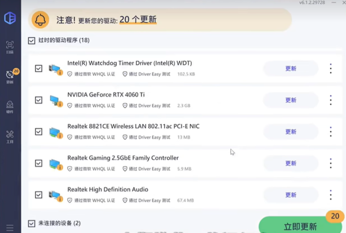Uncheck the Realtek 8821CE Wireless LAN checkbox
The width and height of the screenshot is (346, 233).
click(39, 132)
